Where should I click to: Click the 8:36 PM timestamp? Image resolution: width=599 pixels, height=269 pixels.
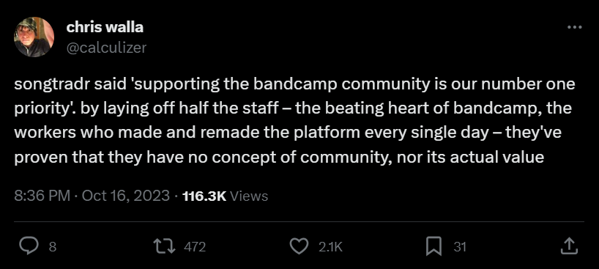pos(42,196)
